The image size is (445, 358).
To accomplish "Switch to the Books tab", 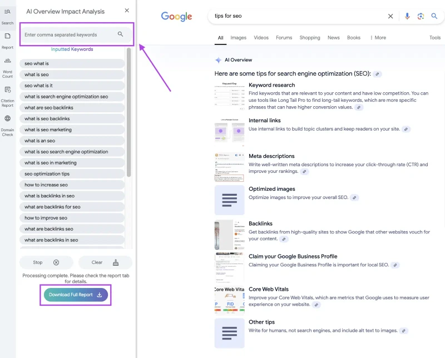I will coord(354,37).
